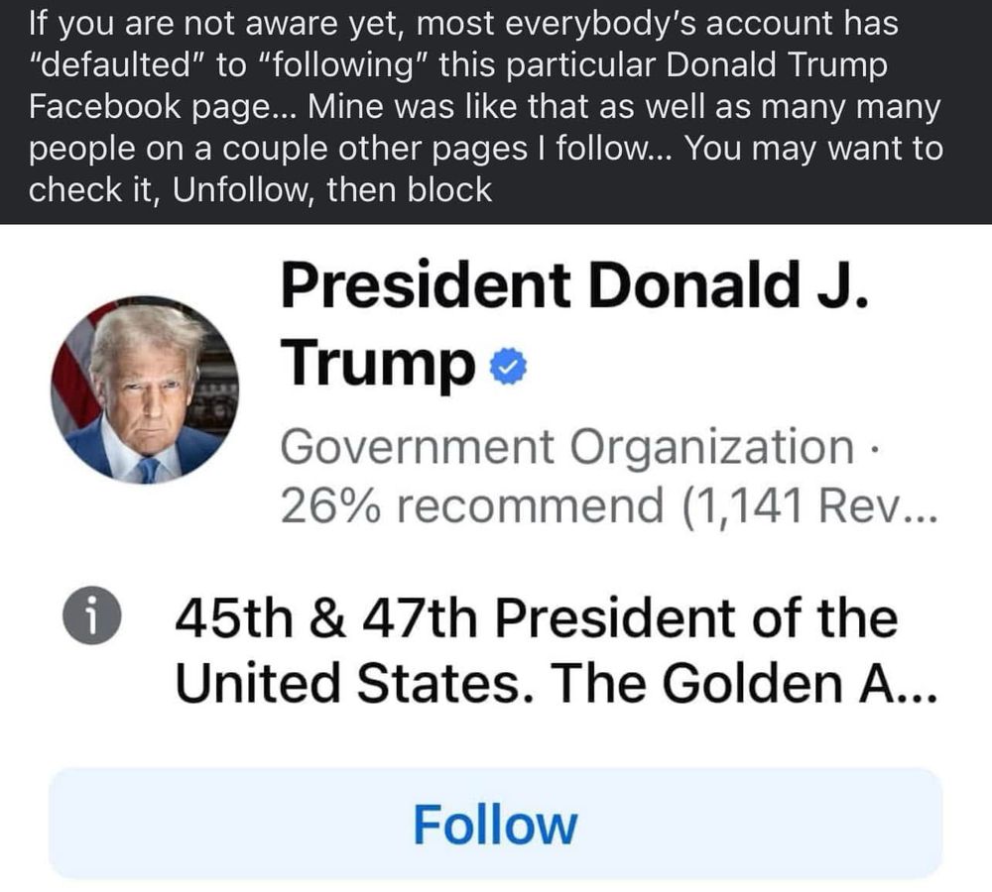The image size is (992, 892).
Task: Click the dot separator after Government Organization
Action: click(874, 450)
